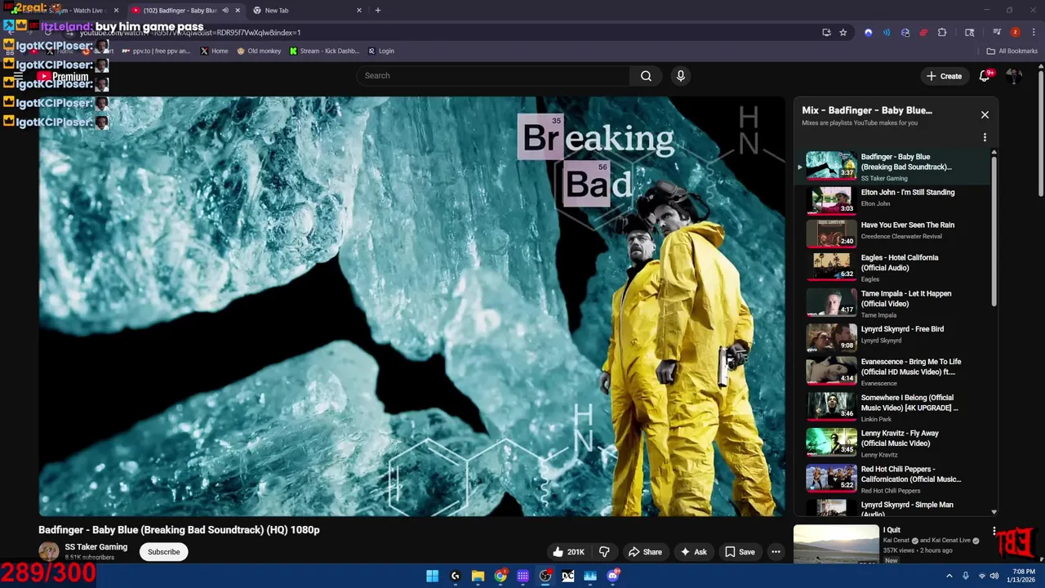Subscribe to SS Taker Gaming

point(163,552)
